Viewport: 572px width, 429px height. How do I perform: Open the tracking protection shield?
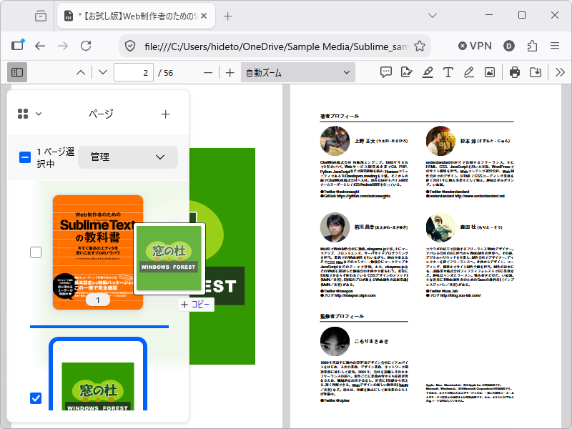pyautogui.click(x=130, y=46)
